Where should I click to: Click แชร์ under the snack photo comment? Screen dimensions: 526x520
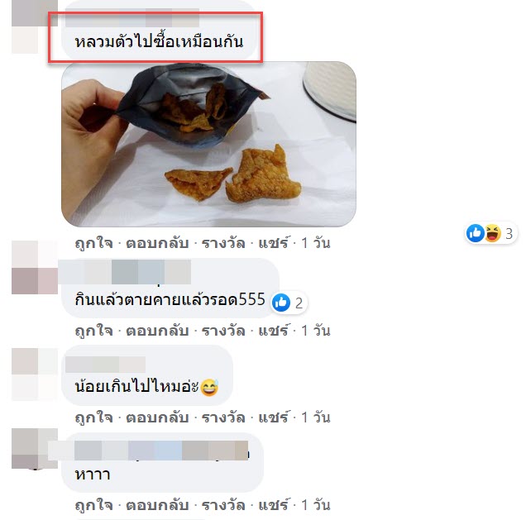click(x=273, y=243)
